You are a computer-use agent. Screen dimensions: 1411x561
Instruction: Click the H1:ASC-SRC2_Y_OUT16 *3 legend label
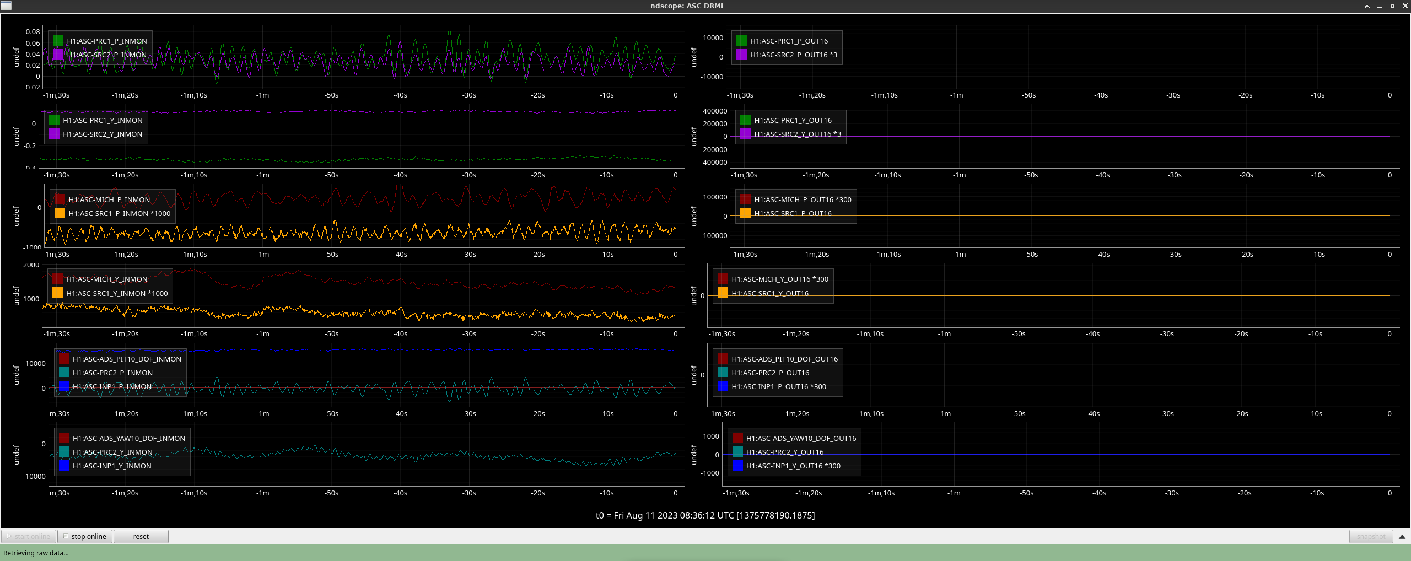click(797, 134)
